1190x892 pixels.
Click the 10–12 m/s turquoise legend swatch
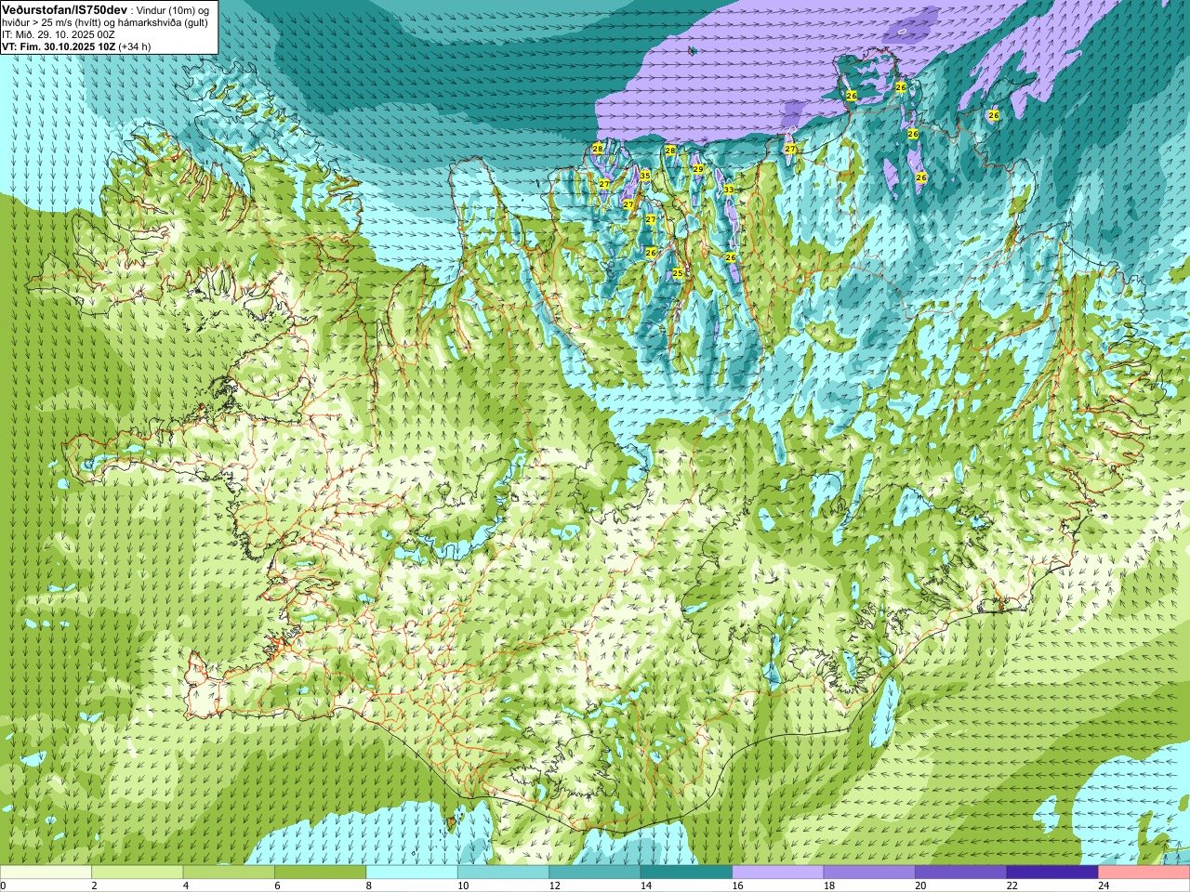pyautogui.click(x=503, y=872)
